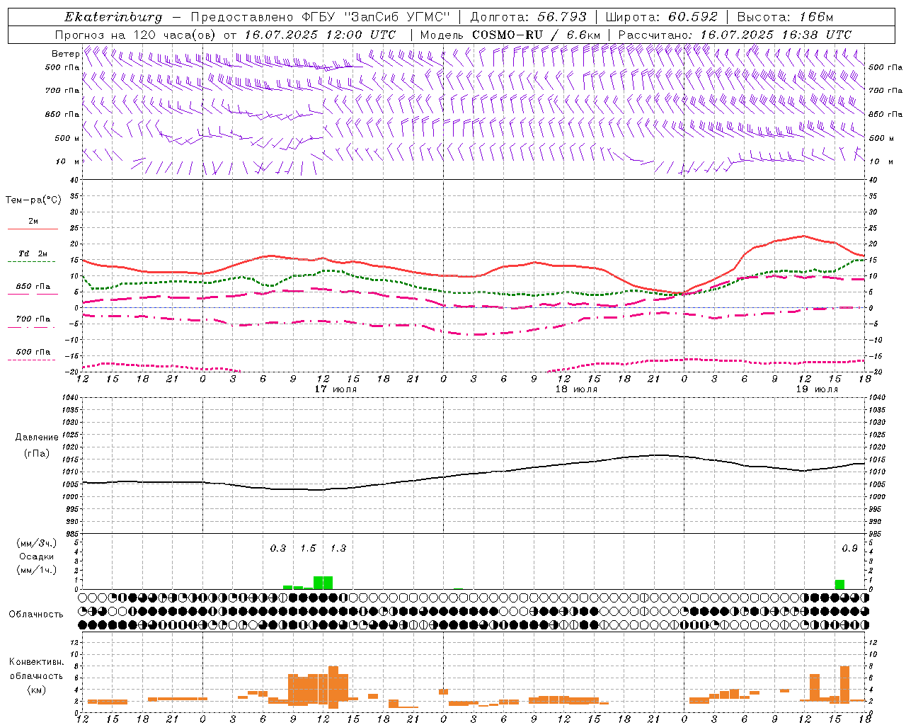The width and height of the screenshot is (906, 725).
Task: Click the Ekaterinburg city title
Action: (113, 17)
